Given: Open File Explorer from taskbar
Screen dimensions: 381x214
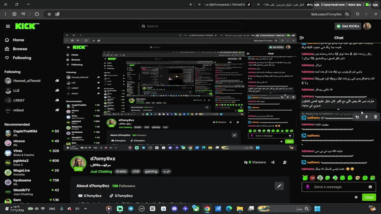Looking at the screenshot, I should click(x=240, y=209).
